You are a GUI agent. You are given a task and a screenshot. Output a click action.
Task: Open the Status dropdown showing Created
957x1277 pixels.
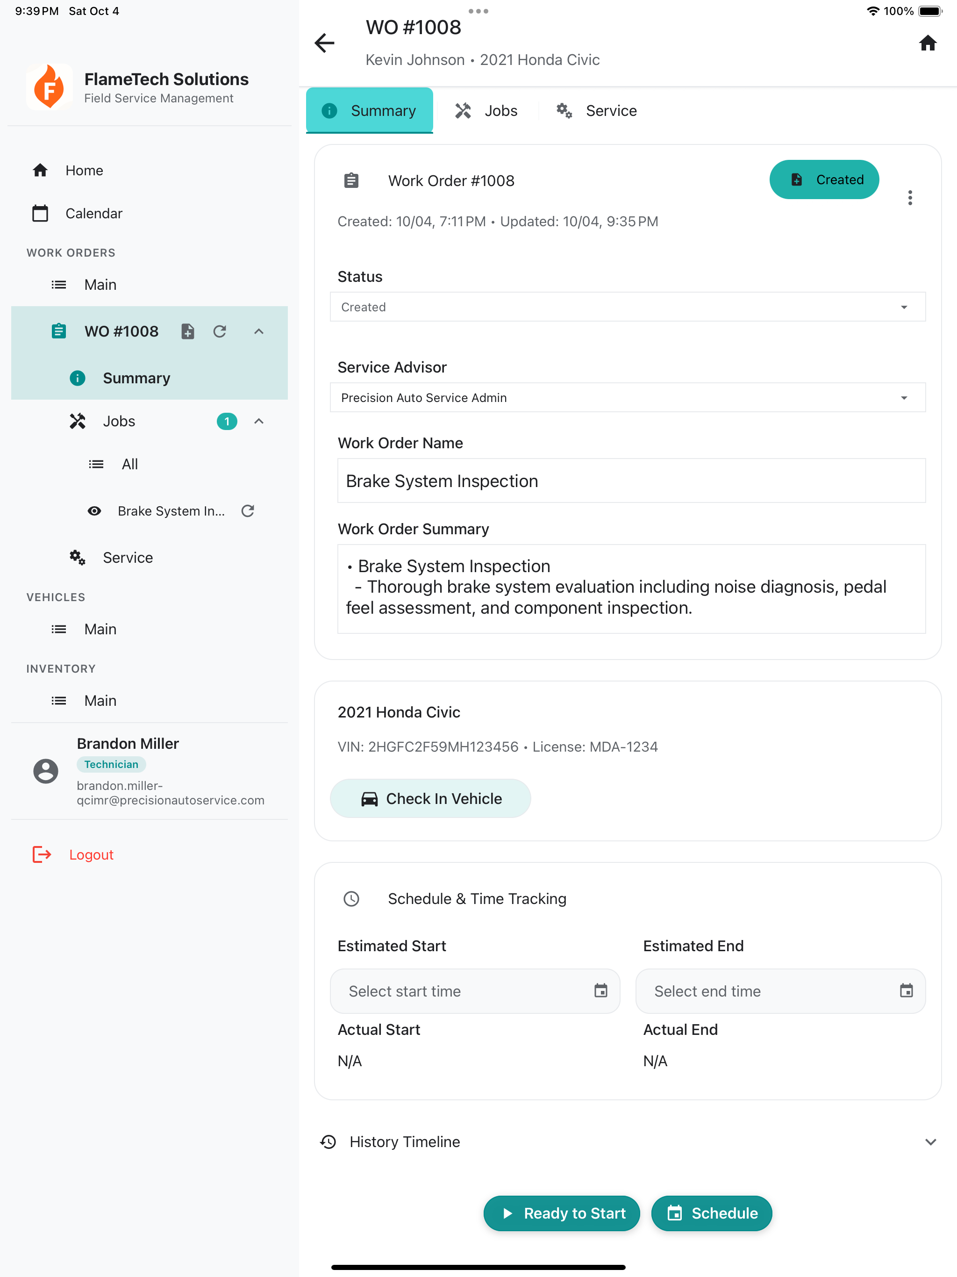coord(628,307)
